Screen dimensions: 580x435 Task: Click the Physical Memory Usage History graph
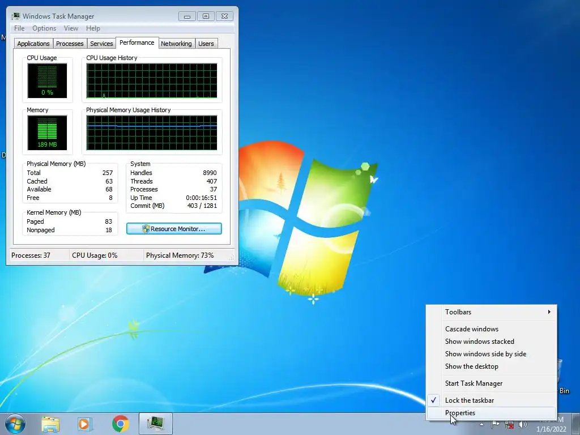(152, 133)
